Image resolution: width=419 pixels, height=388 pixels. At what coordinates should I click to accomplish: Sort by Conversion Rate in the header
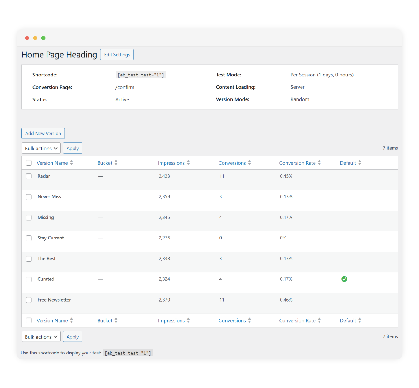coord(297,163)
